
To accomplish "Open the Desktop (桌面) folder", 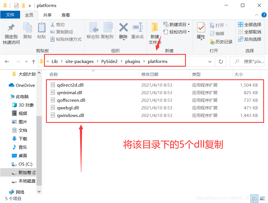I will (x=20, y=156).
